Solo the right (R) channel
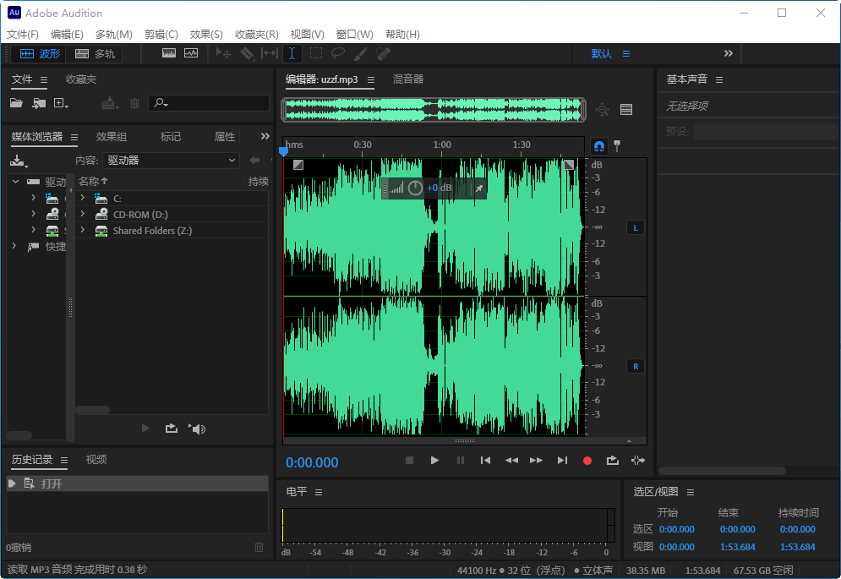841x579 pixels. pos(636,366)
